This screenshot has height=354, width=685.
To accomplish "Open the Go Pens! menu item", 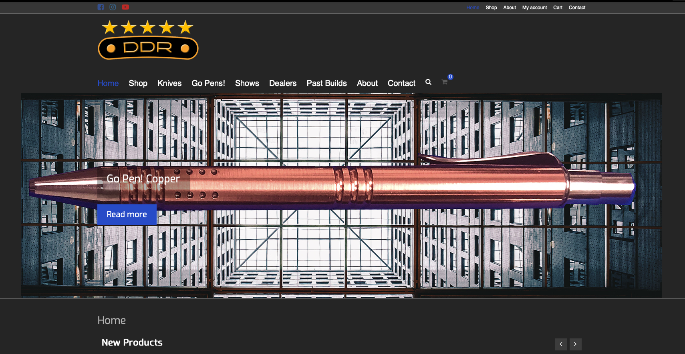I will 208,83.
